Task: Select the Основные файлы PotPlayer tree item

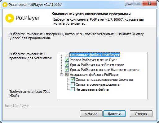Action: click(95, 55)
